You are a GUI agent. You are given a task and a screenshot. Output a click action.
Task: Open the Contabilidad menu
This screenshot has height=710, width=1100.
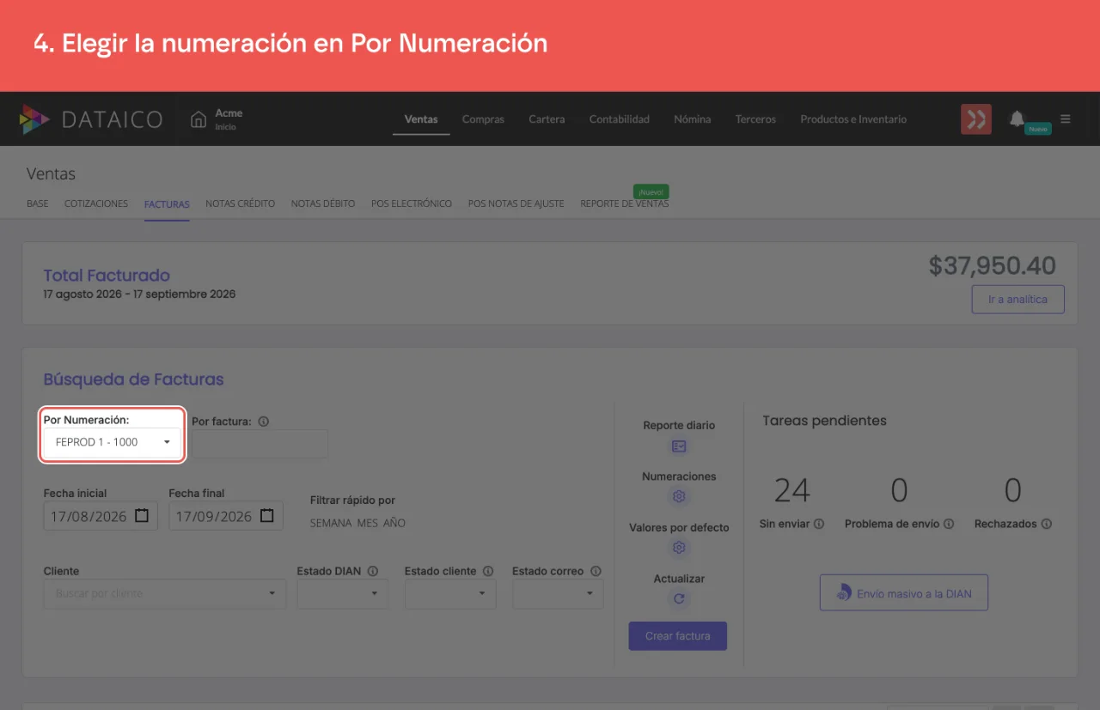point(620,119)
